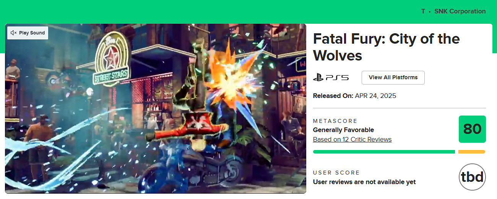Viewport: 497px width, 199px height.
Task: Click the game trailer video
Action: [x=155, y=115]
